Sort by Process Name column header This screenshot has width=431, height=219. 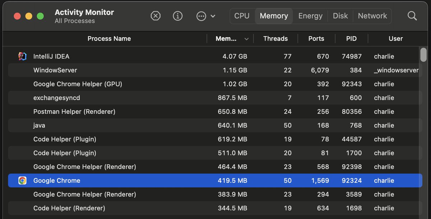point(109,38)
